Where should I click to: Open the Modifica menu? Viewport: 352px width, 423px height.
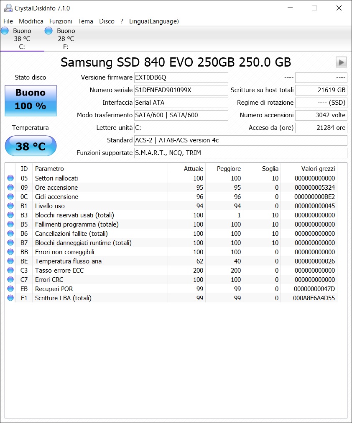[31, 21]
